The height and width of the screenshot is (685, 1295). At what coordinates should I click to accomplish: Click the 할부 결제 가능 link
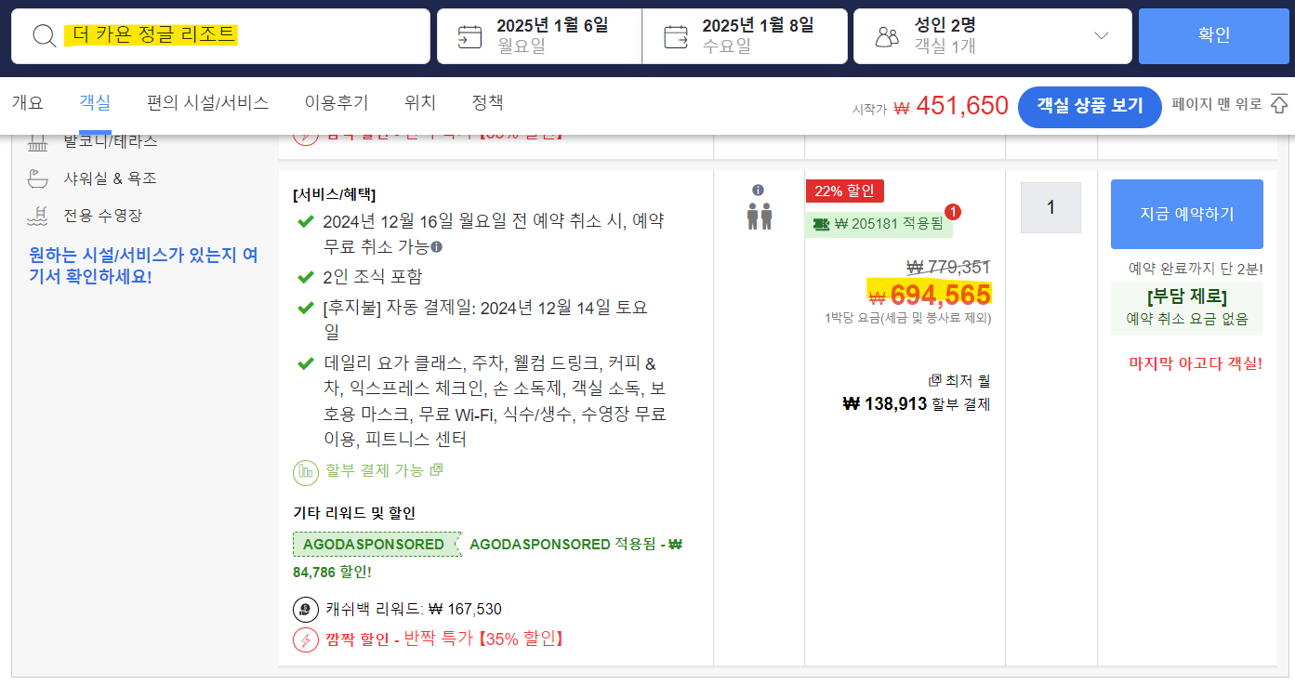click(x=375, y=470)
